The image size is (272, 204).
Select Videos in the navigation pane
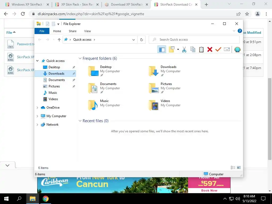53,99
